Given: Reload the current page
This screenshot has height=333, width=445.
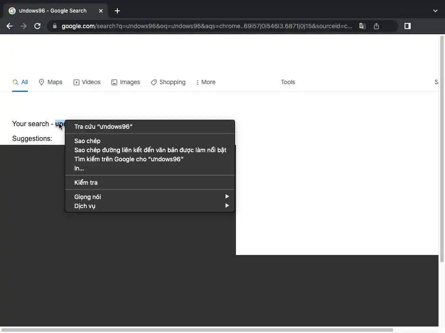Looking at the screenshot, I should point(37,26).
